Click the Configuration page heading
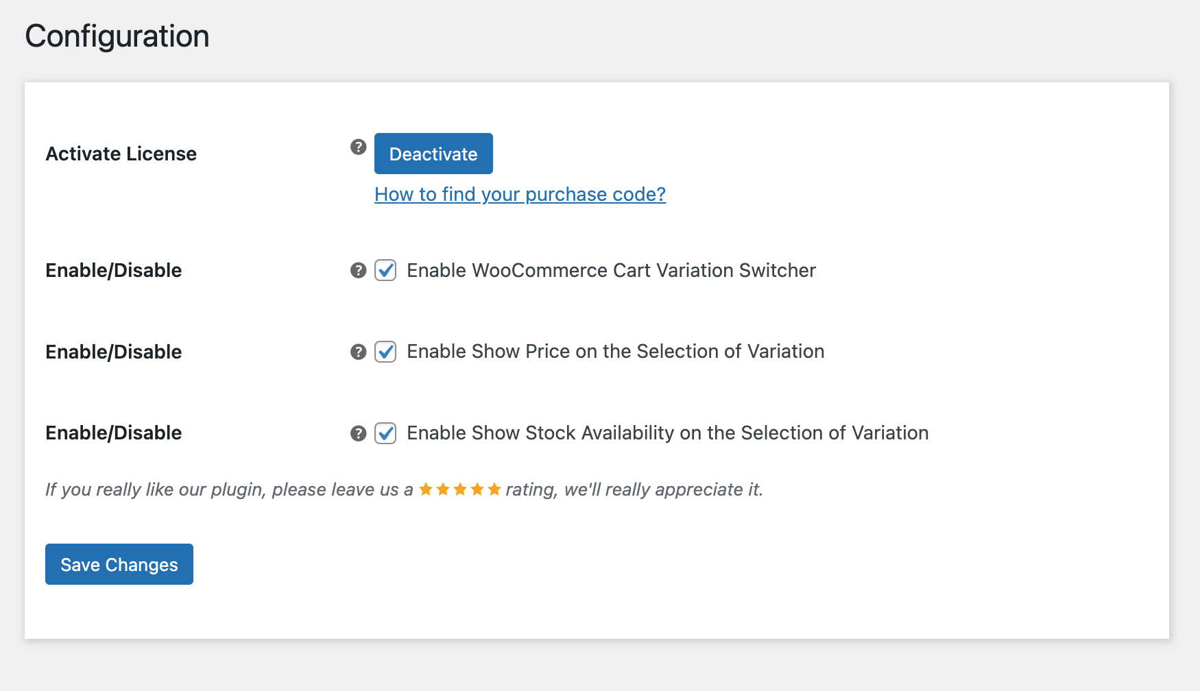This screenshot has width=1200, height=691. tap(117, 36)
